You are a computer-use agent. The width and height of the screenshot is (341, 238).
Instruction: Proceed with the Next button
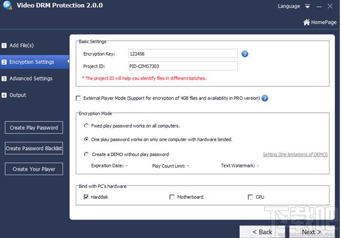tap(311, 232)
